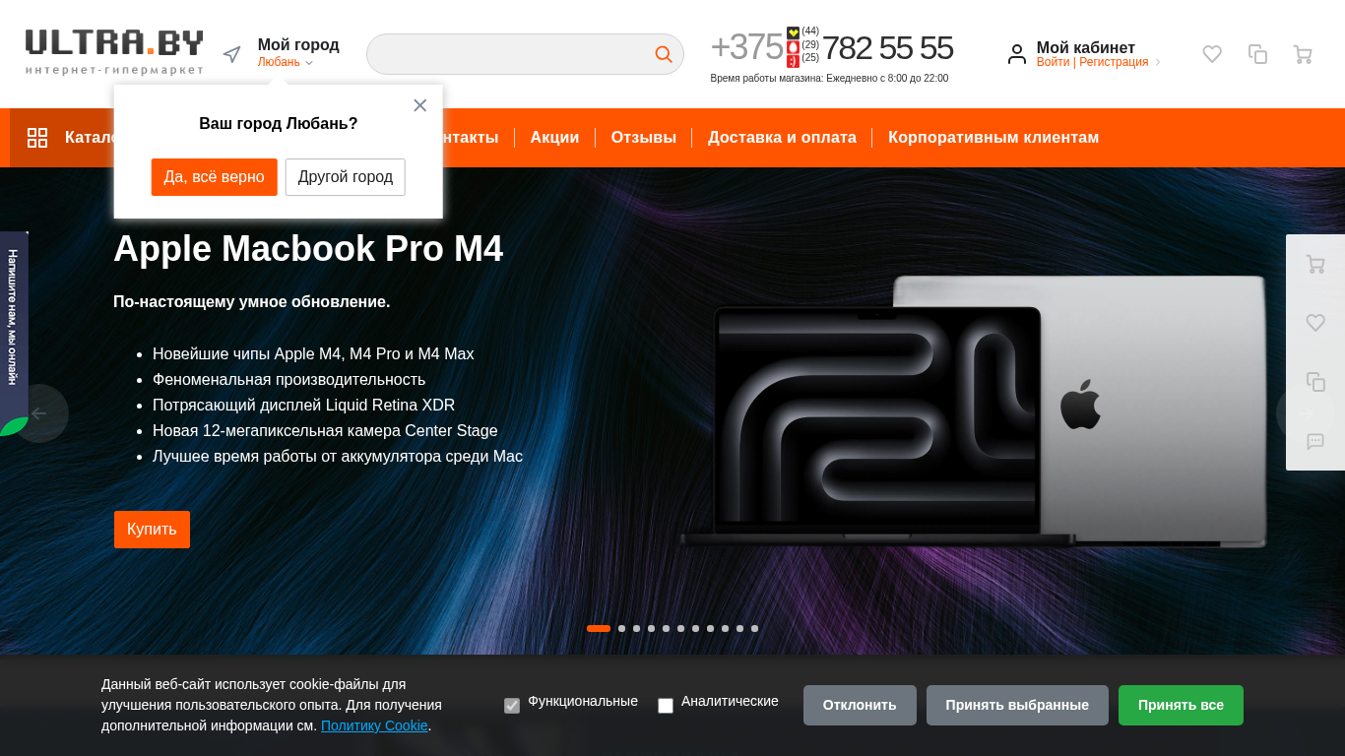Screen dimensions: 1345x756
Task: Open favorites heart icon in header
Action: click(1212, 54)
